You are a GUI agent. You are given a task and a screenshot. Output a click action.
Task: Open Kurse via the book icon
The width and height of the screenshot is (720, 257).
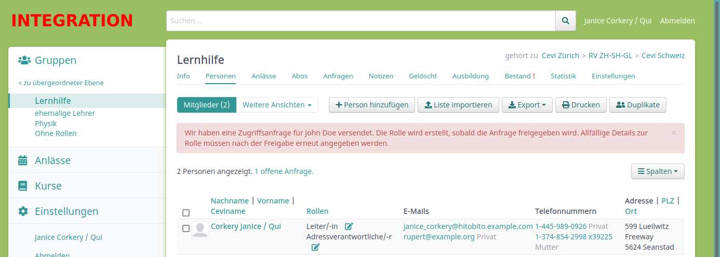click(23, 186)
